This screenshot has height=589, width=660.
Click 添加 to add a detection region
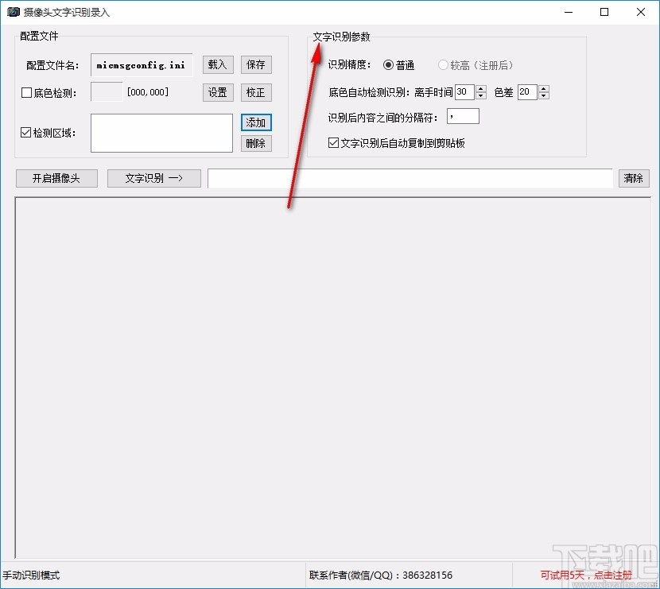click(x=256, y=122)
